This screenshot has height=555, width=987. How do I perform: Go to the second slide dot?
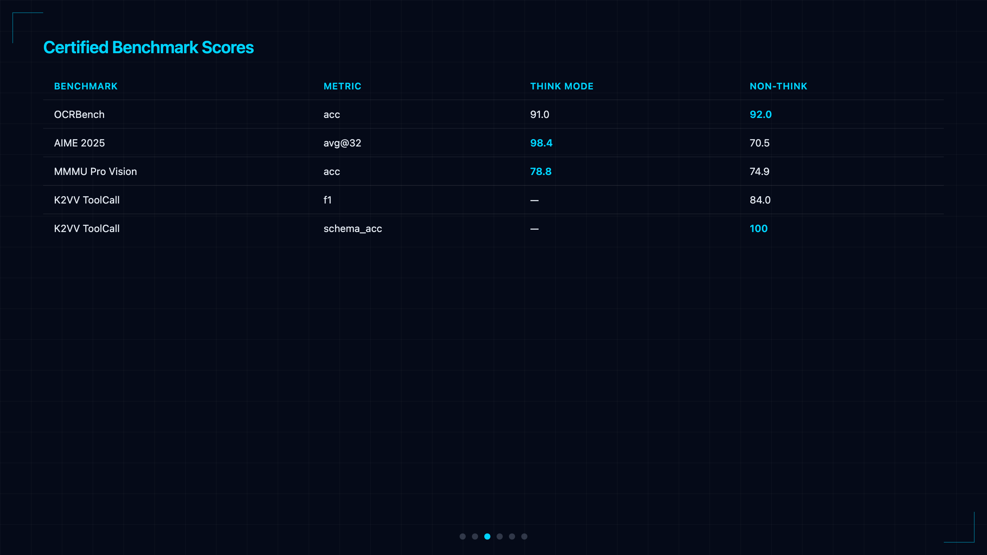[475, 536]
